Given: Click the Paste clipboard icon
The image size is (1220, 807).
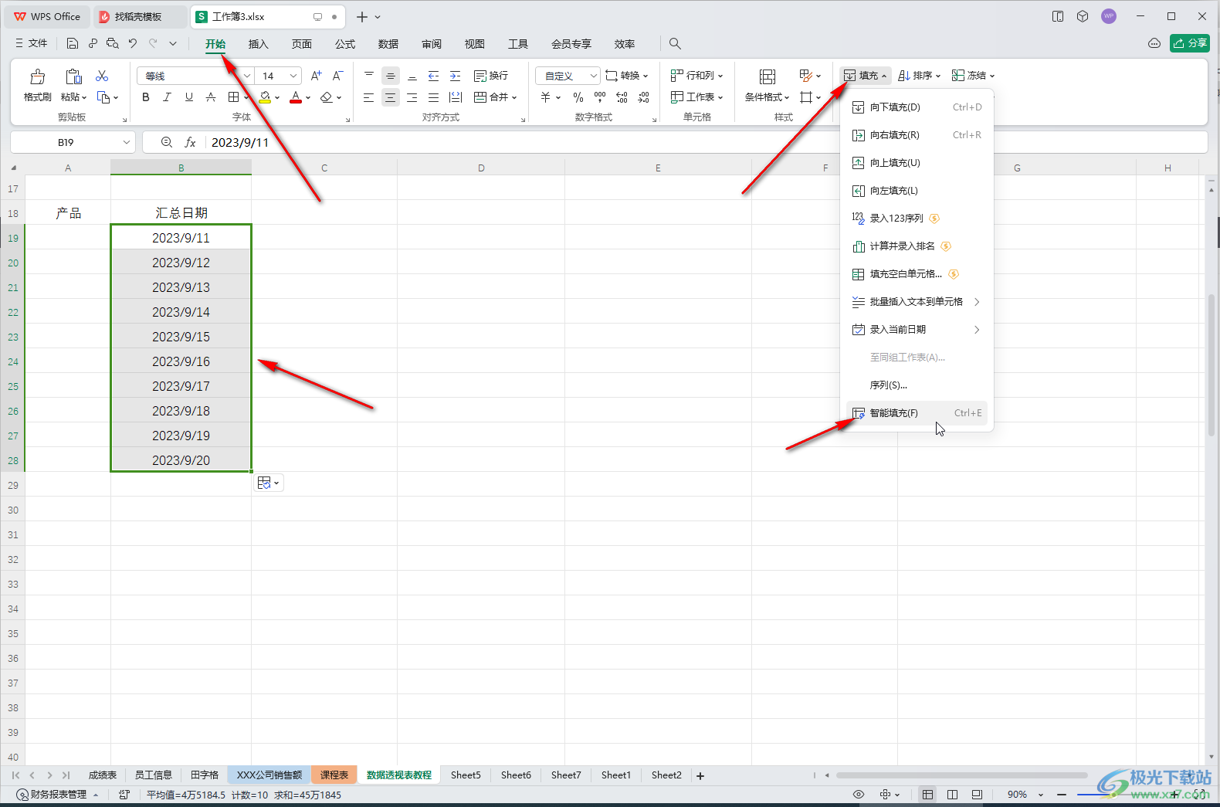Looking at the screenshot, I should pos(73,76).
